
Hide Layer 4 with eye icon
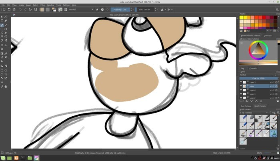pos(241,90)
